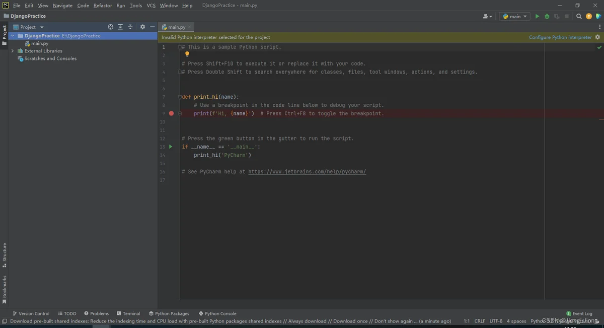Image resolution: width=604 pixels, height=328 pixels.
Task: Open the main run configuration dropdown
Action: (514, 16)
